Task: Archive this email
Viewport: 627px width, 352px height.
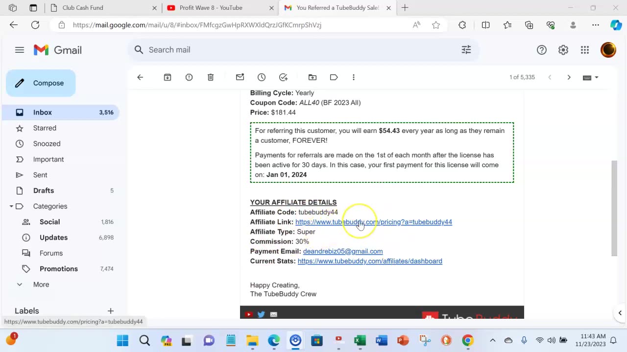Action: point(168,77)
